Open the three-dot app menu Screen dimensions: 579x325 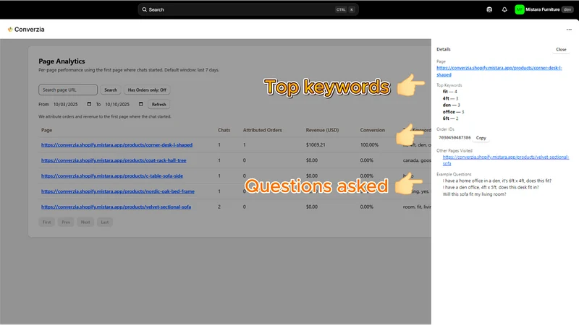point(569,30)
